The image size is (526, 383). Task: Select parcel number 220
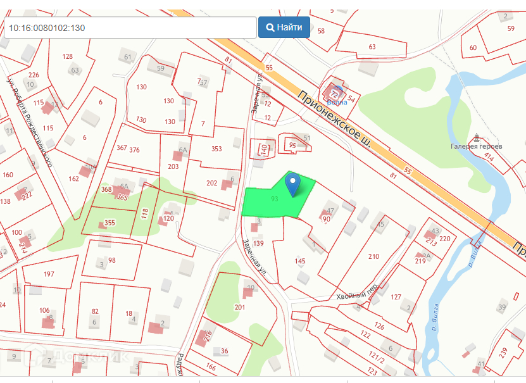[x=445, y=239]
